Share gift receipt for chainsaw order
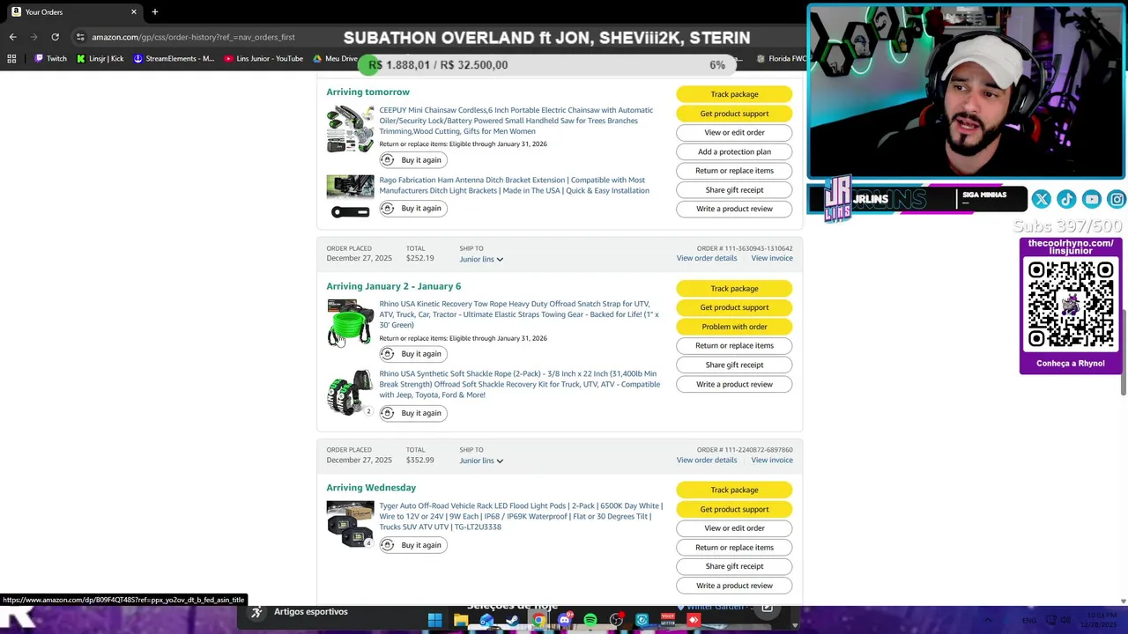The height and width of the screenshot is (634, 1128). coord(734,190)
